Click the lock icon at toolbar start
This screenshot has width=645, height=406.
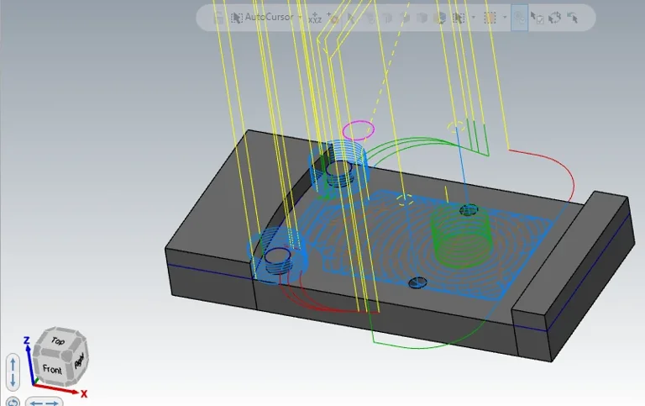pos(218,18)
